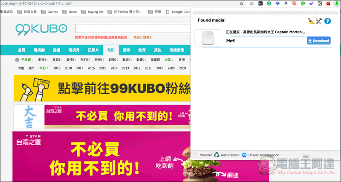Image resolution: width=341 pixels, height=182 pixels.
Task: Open the dark 'cl' extension icon
Action: (x=260, y=3)
